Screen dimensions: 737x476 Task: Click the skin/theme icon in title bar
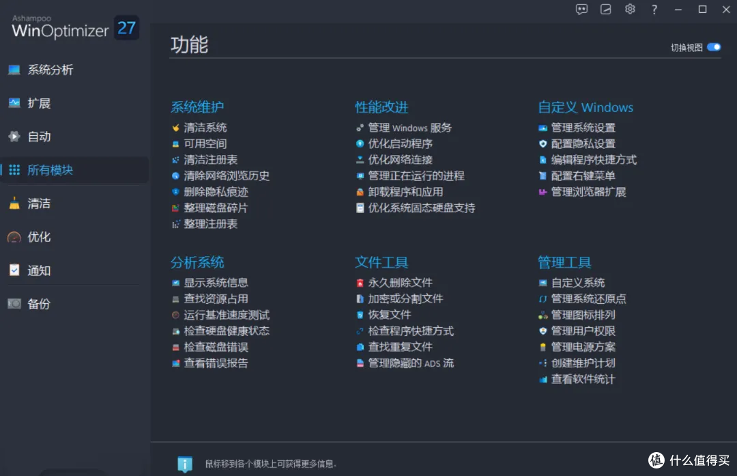[606, 10]
